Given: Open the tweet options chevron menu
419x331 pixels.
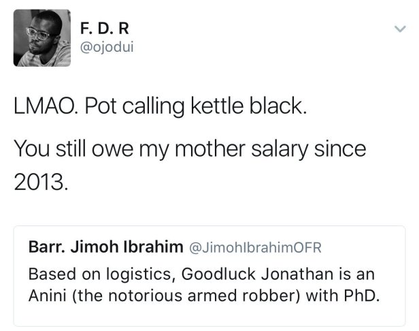Looking at the screenshot, I should coord(399,29).
